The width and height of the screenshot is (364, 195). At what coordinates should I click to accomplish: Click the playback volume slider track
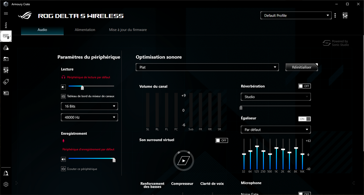point(91,86)
